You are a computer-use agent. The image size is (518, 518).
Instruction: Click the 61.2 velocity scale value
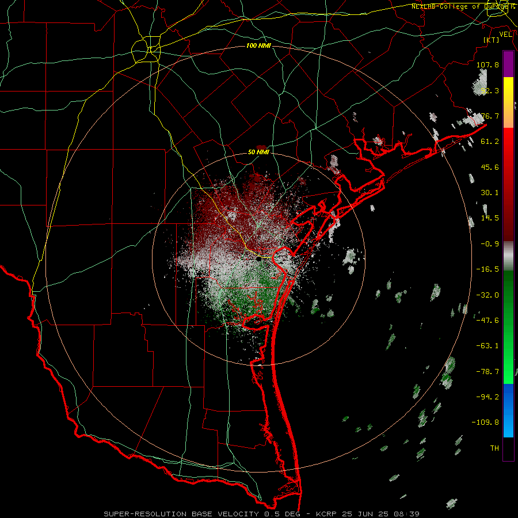(x=490, y=142)
